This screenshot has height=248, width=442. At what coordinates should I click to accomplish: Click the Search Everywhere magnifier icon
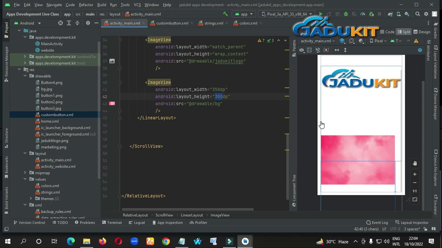[x=417, y=14]
